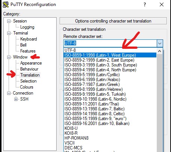Select the Translation category
Image resolution: width=171 pixels, height=152 pixels.
[x=30, y=75]
